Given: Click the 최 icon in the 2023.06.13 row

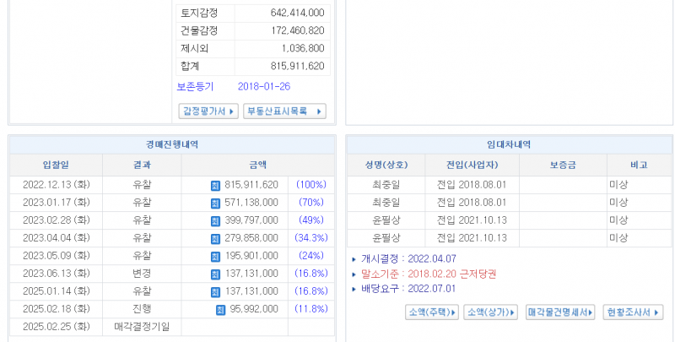Looking at the screenshot, I should 215,274.
